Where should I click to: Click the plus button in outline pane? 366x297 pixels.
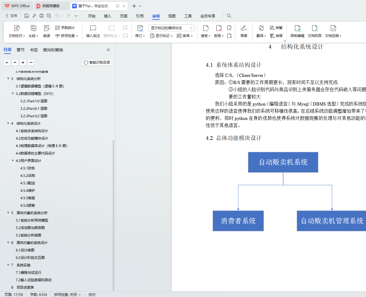click(23, 62)
